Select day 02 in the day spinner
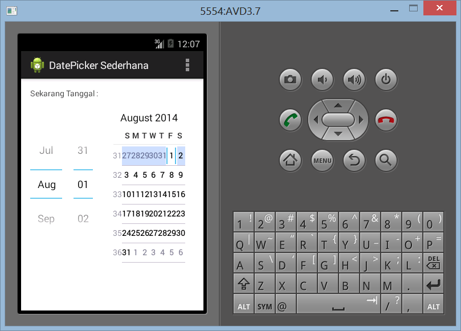Screen dimensions: 461x331 [83, 219]
